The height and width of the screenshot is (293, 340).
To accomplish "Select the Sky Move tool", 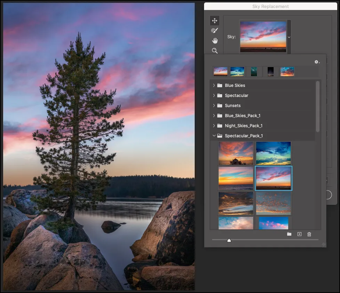I will [214, 21].
